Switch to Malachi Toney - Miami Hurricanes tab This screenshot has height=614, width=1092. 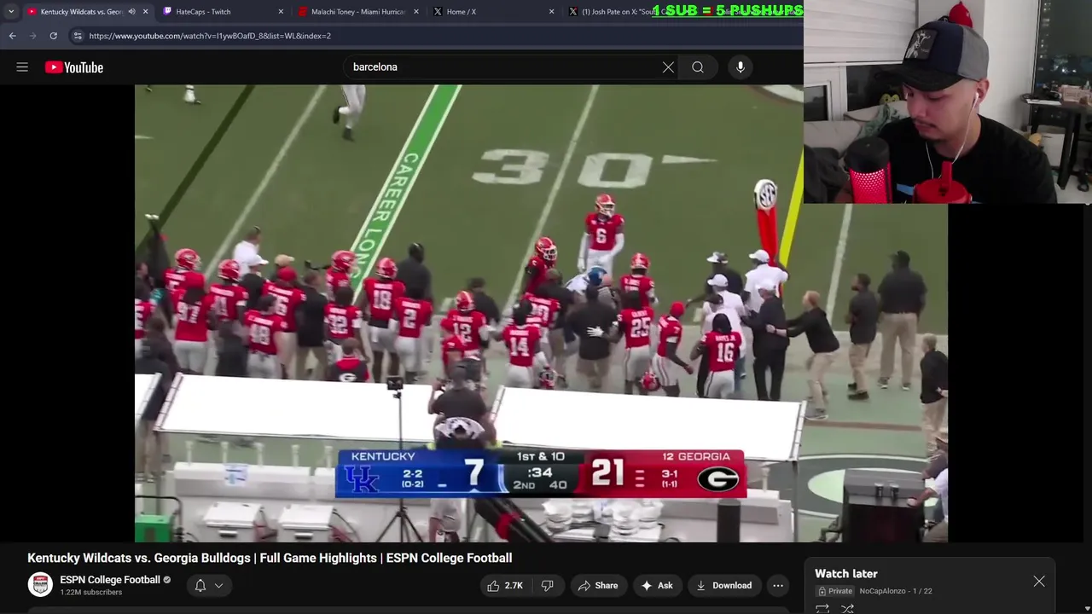tap(358, 12)
